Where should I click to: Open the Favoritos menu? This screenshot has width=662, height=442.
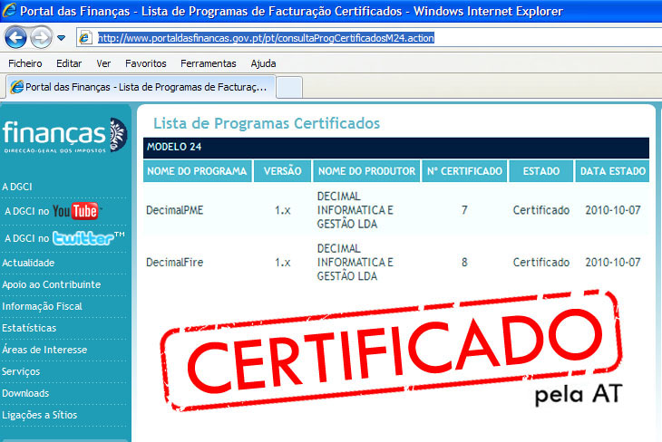(x=146, y=63)
